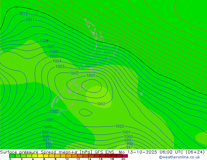This screenshot has width=207, height=160.
Task: Click the small closed contour south of the low
Action: pos(86,112)
